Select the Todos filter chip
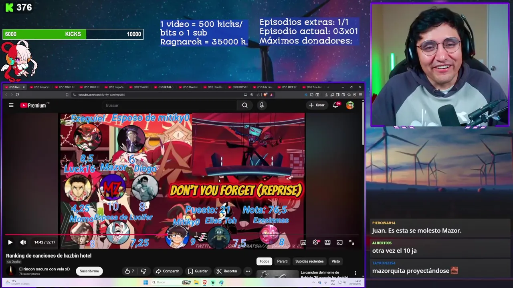513x288 pixels. pyautogui.click(x=265, y=261)
